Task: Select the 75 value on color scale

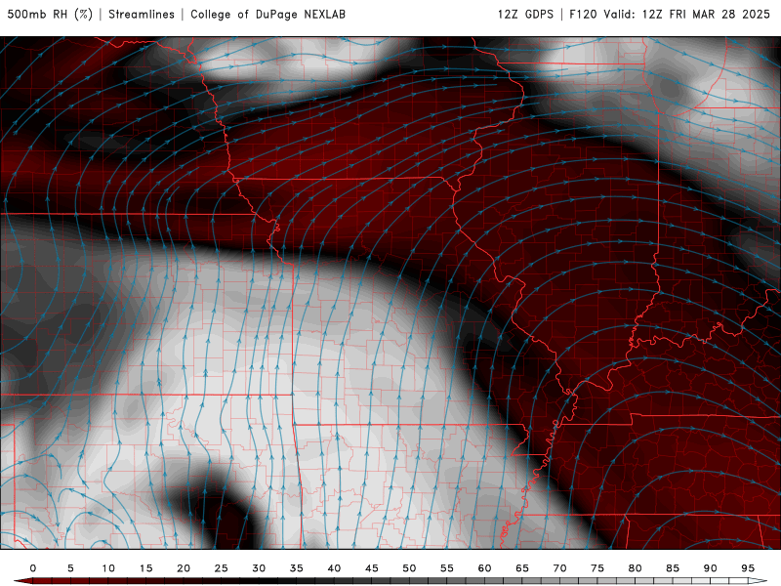Action: click(597, 568)
